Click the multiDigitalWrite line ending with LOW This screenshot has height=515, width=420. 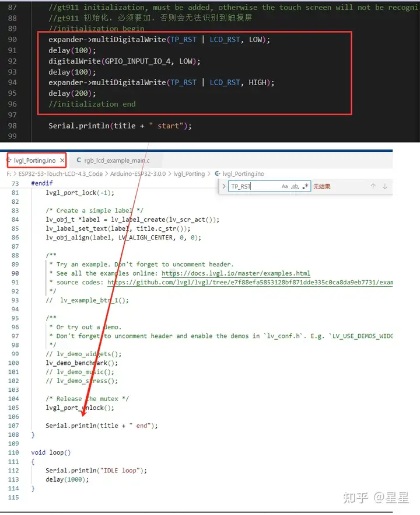point(159,40)
